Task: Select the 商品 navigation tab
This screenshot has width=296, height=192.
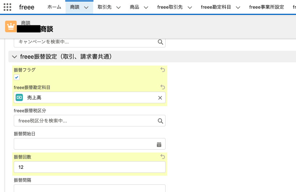Action: point(134,7)
